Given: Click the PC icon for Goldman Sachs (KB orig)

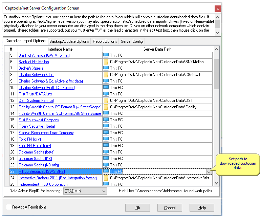Looking at the screenshot, I should tap(106, 165).
